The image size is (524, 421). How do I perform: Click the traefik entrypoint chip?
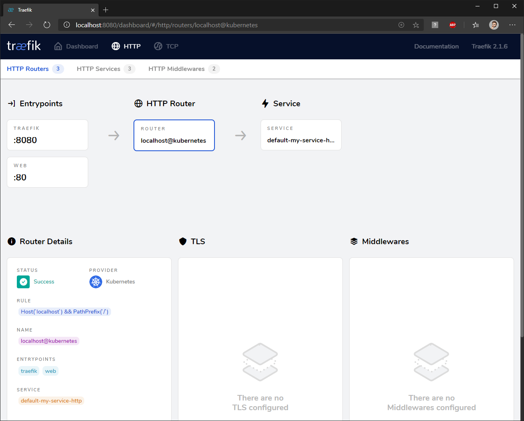point(29,371)
